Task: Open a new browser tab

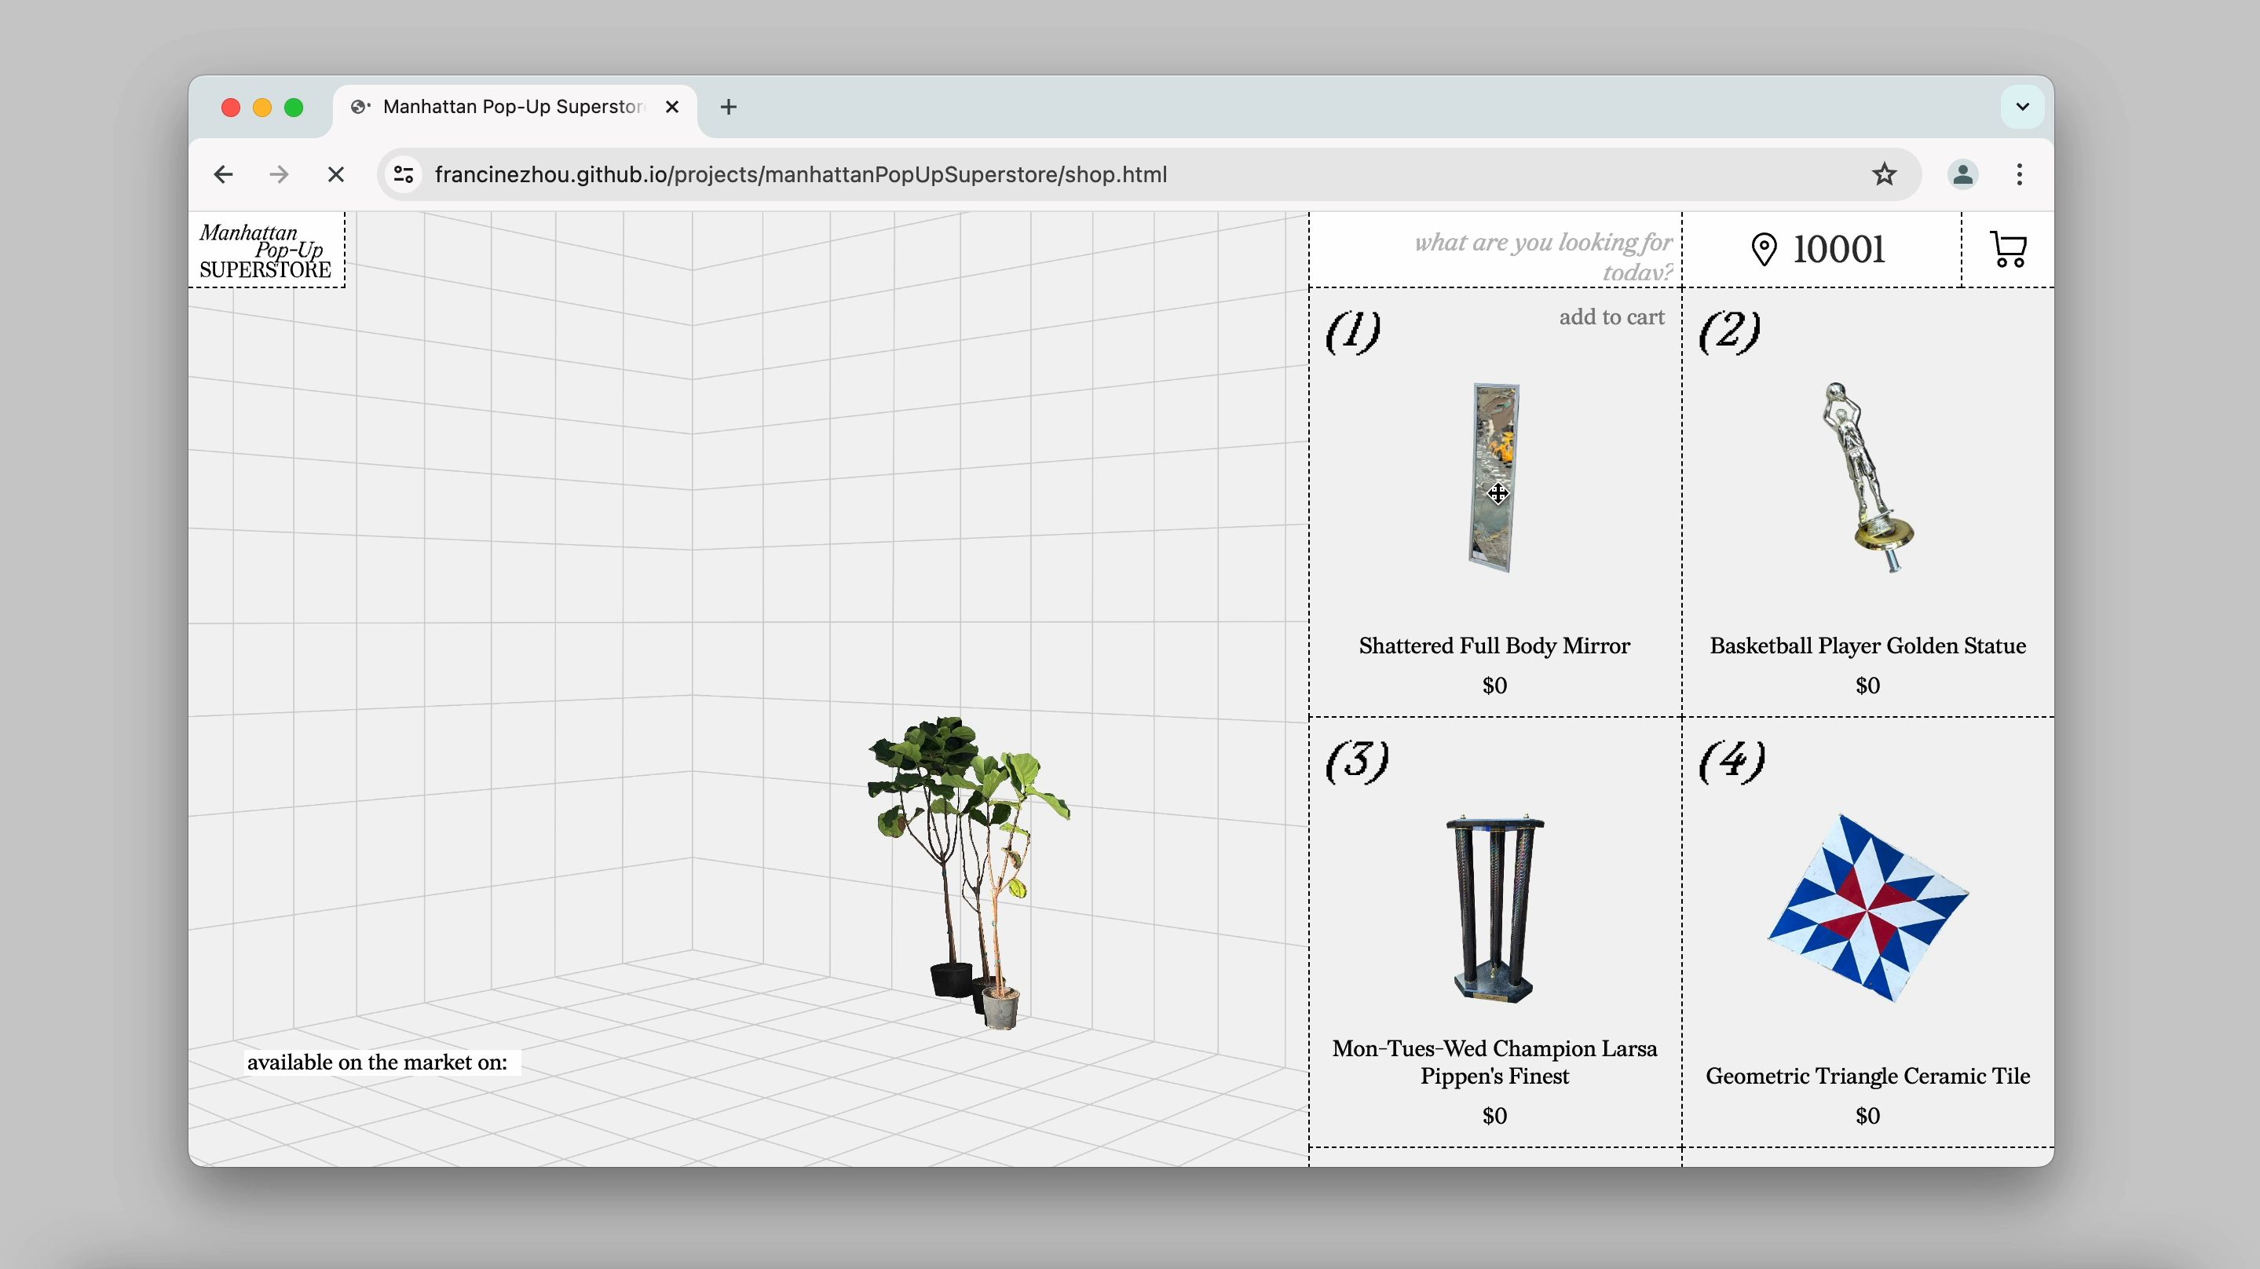Action: [x=728, y=107]
